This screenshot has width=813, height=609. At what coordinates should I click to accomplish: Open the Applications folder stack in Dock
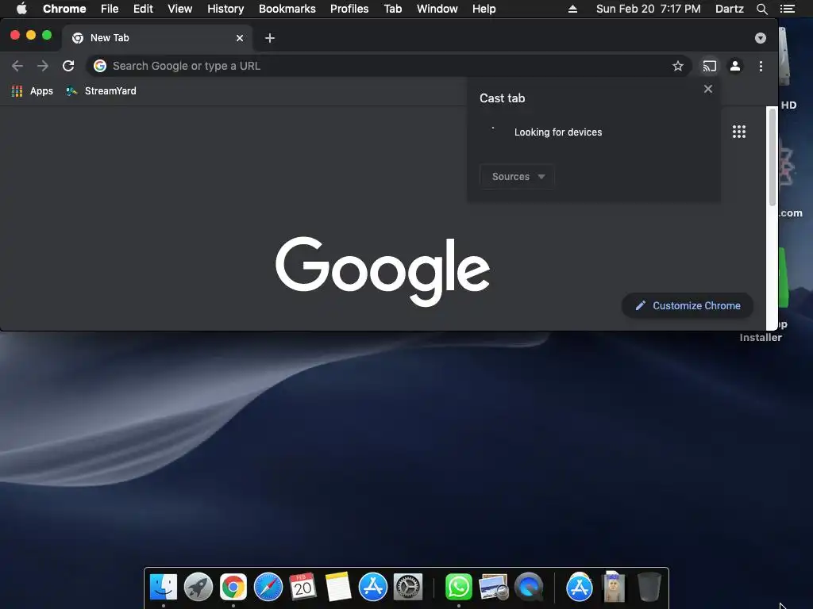(x=579, y=588)
